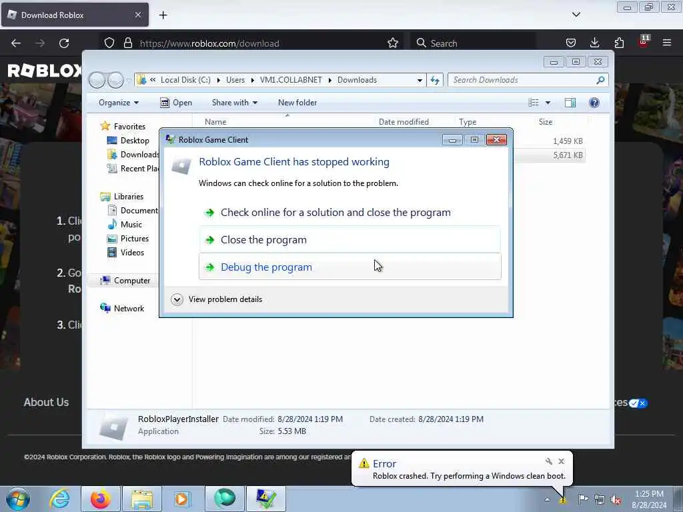Click Firefox back arrow button
Image resolution: width=683 pixels, height=512 pixels.
[x=16, y=43]
